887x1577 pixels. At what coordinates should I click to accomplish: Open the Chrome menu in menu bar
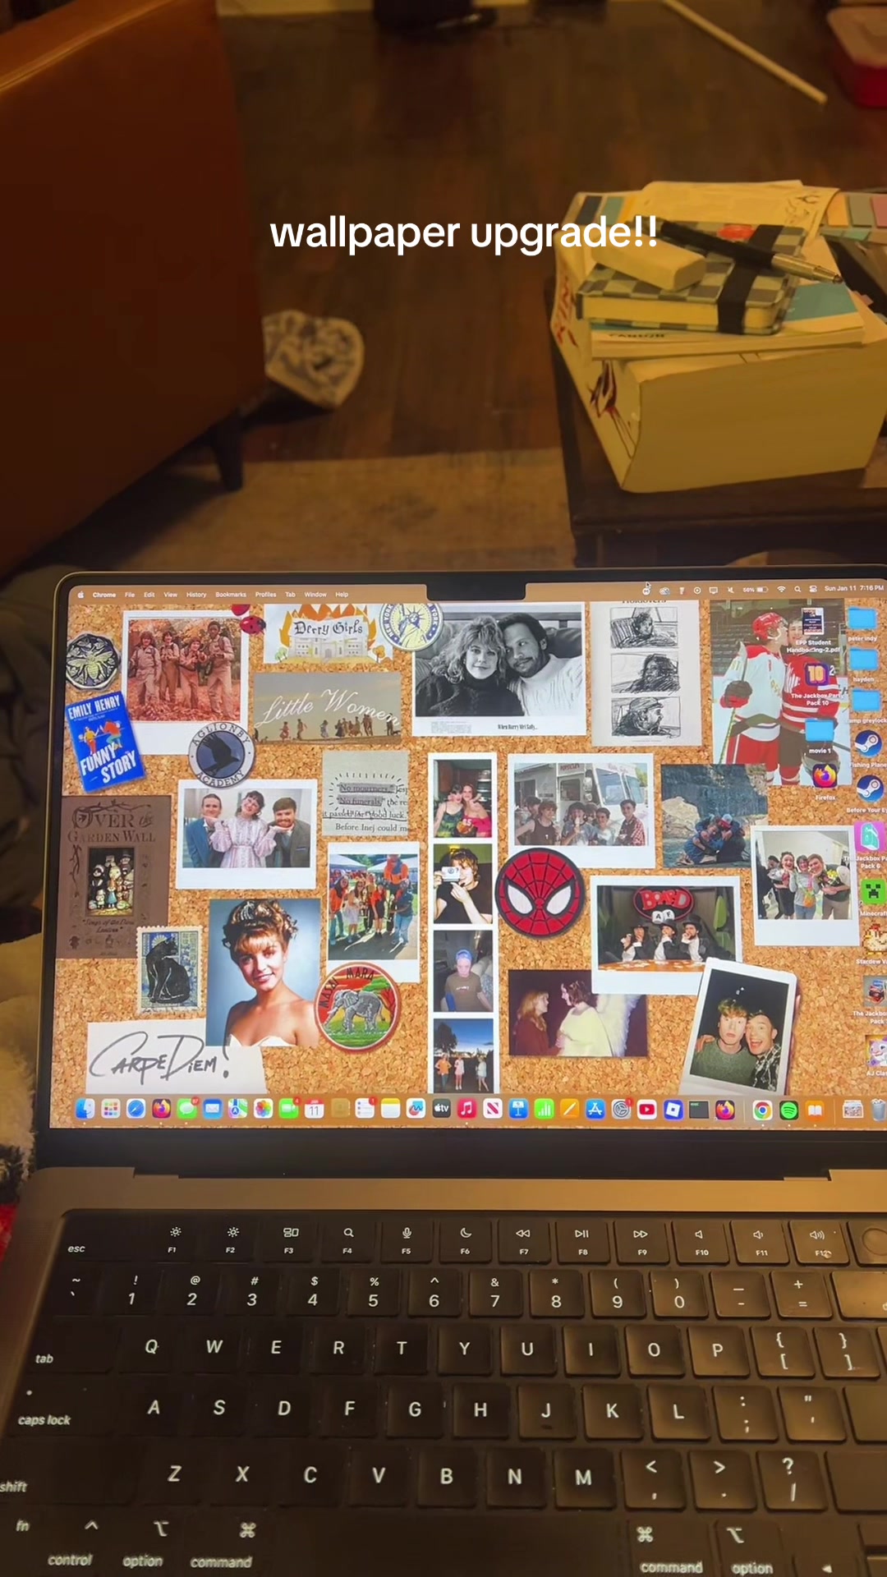pyautogui.click(x=104, y=594)
